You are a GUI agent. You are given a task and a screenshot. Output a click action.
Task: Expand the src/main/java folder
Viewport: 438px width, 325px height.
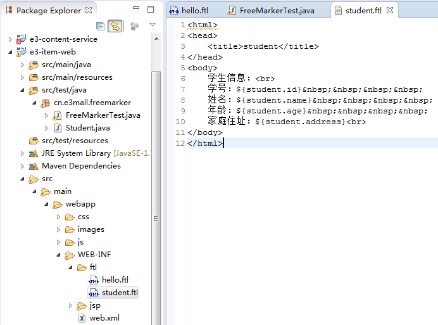(22, 65)
